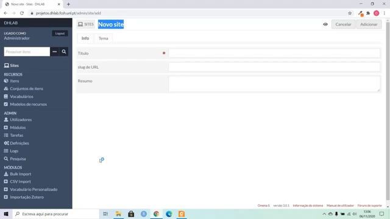The width and height of the screenshot is (390, 219).
Task: Close the Novo site browser tab
Action: 59,4
